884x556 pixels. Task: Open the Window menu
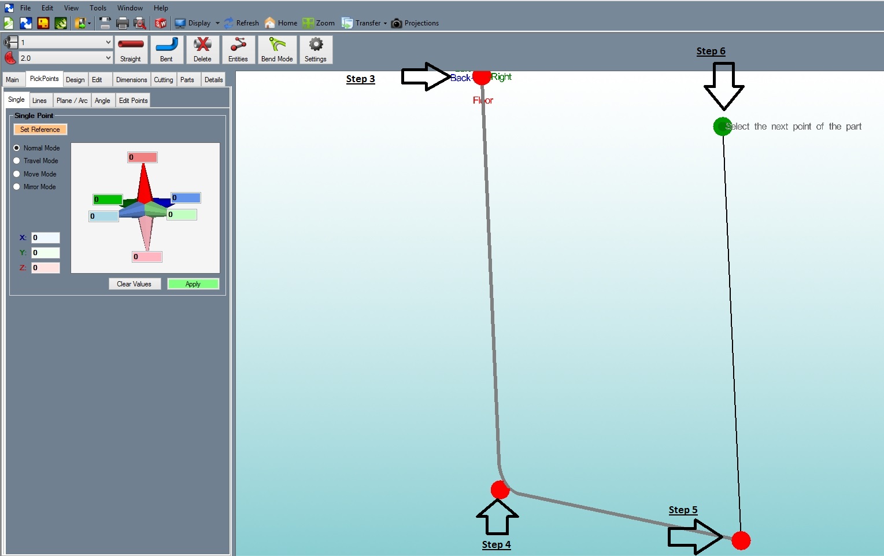coord(130,8)
